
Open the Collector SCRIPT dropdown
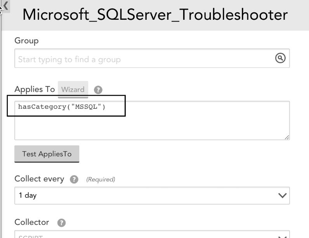(x=152, y=234)
